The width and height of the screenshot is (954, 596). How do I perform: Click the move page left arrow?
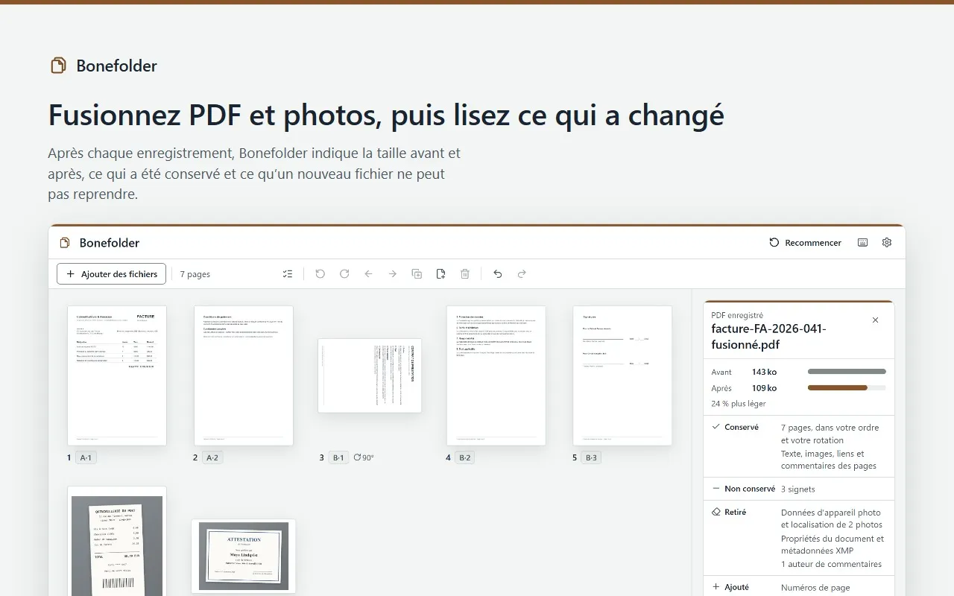[368, 274]
